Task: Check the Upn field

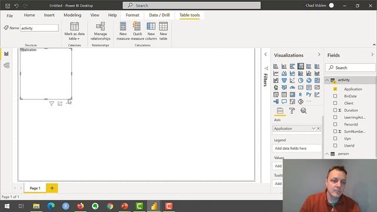Action: pos(335,138)
